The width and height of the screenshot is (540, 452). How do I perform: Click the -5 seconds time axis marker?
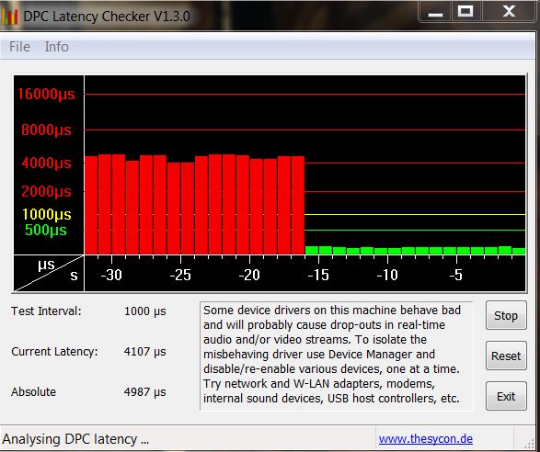(x=455, y=275)
